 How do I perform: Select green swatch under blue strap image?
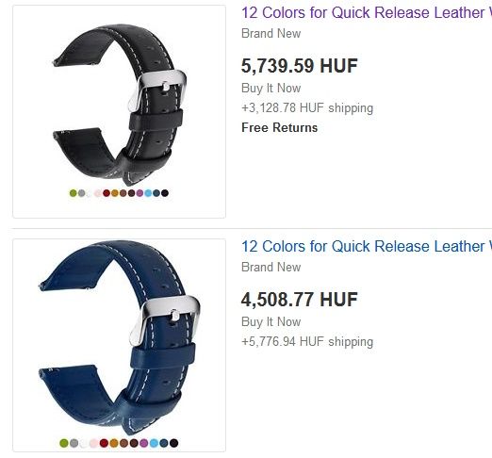click(x=64, y=443)
